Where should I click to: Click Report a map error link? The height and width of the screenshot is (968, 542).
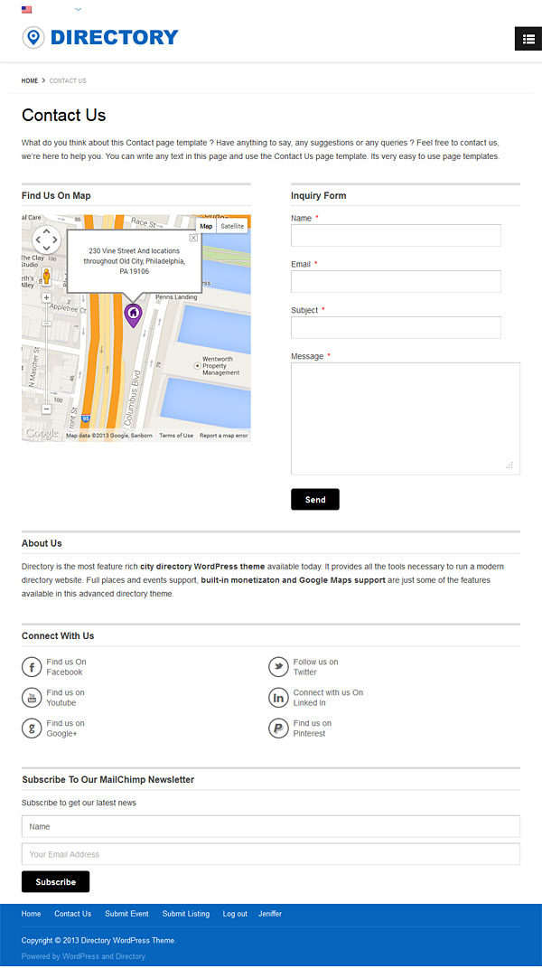click(223, 436)
